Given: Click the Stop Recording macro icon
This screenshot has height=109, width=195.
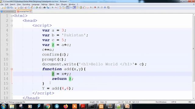Looking at the screenshot, I should point(98,8).
